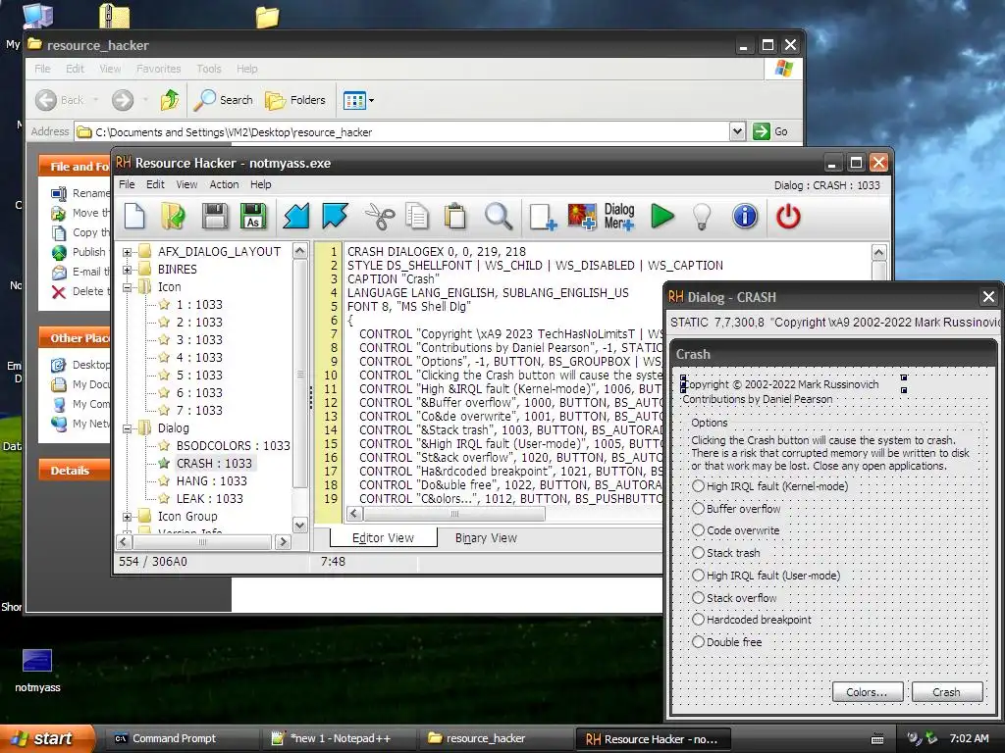Click the green Go arrow in address bar

[x=761, y=131]
